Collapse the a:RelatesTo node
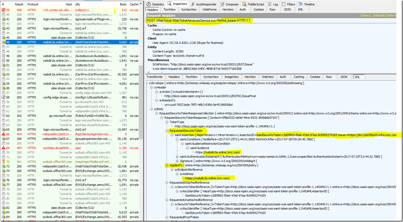 157,100
